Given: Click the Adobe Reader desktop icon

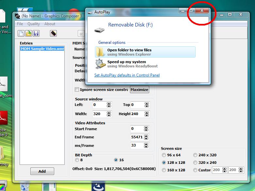Looking at the screenshot, I should 4,118.
